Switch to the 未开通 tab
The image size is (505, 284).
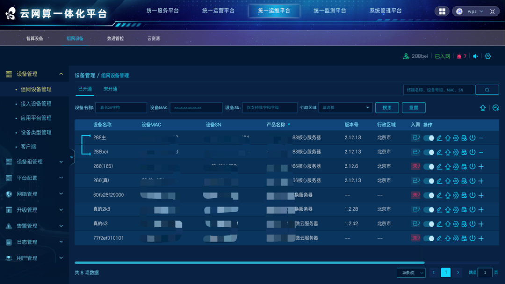[110, 89]
